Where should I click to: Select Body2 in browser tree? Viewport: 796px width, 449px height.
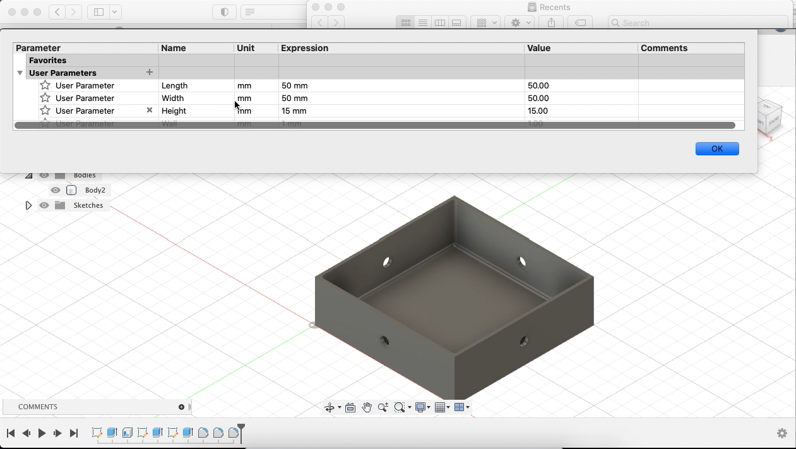coord(95,190)
